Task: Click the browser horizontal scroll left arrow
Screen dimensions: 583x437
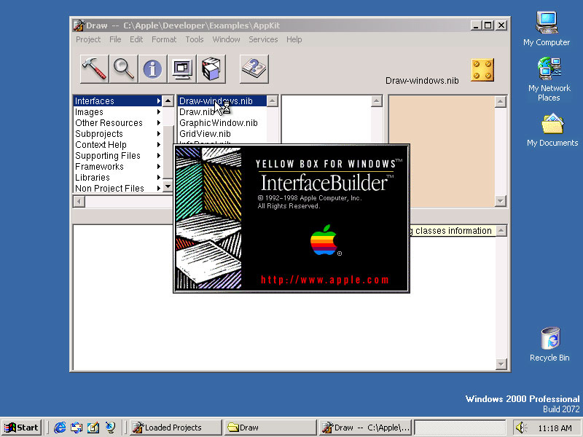Action: [79, 202]
